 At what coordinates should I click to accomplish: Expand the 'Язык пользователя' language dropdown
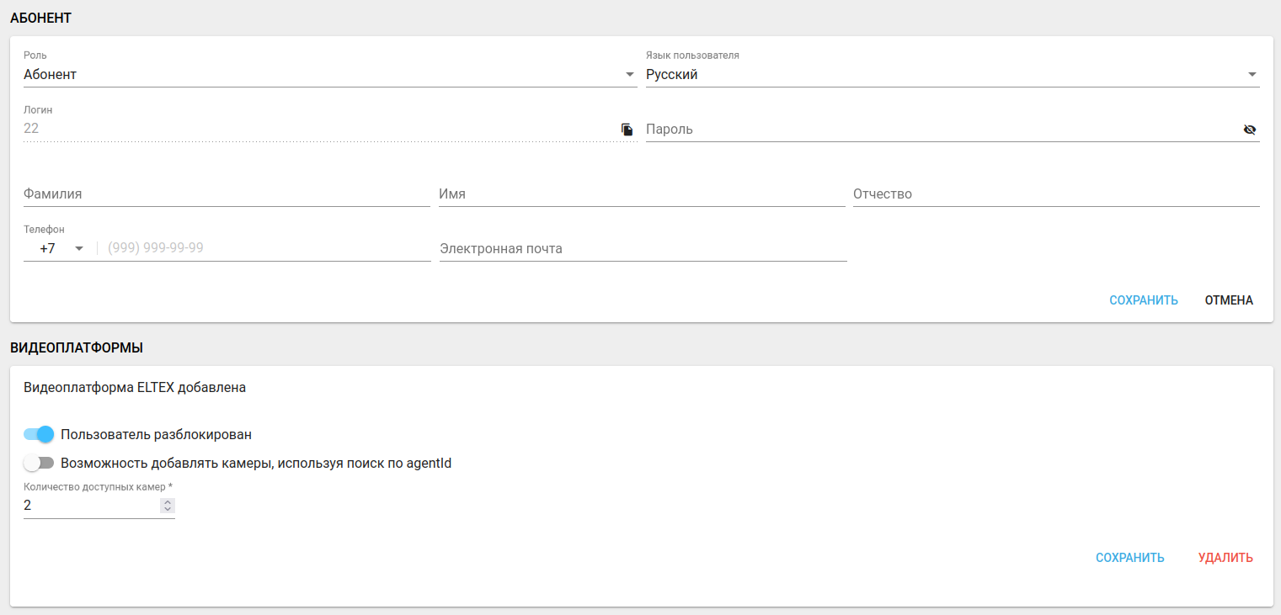952,75
